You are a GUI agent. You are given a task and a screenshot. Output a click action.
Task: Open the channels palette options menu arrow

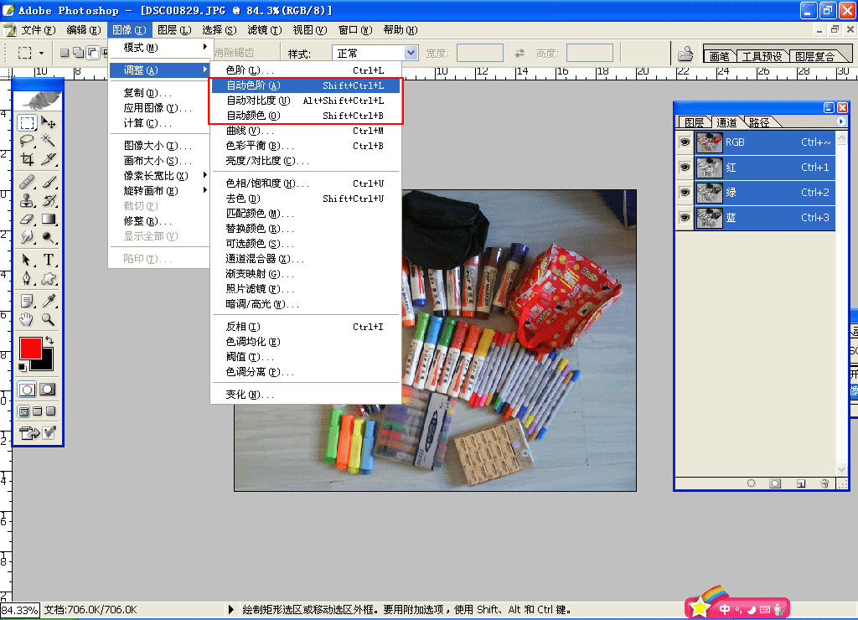(x=840, y=121)
